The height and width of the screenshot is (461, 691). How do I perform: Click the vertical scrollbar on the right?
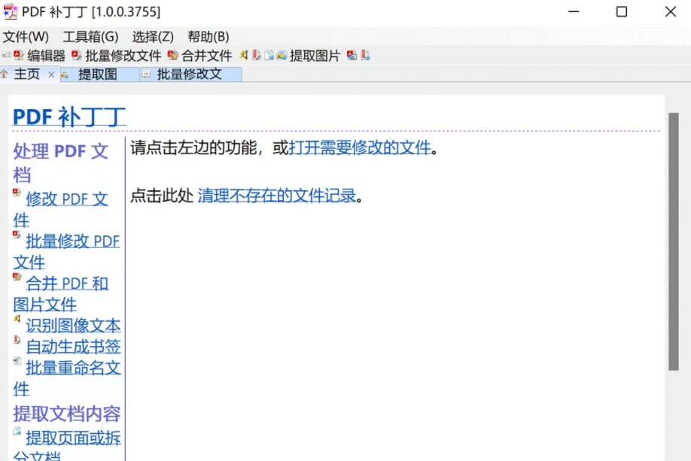673,241
